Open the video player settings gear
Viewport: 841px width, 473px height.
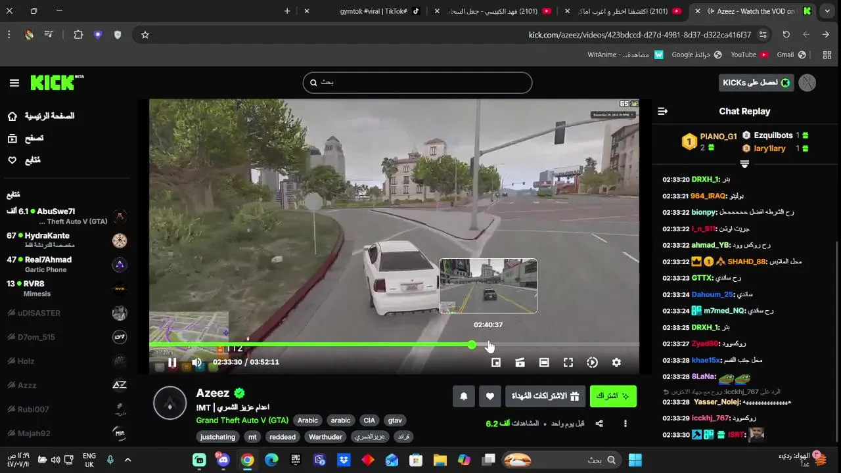coord(616,363)
